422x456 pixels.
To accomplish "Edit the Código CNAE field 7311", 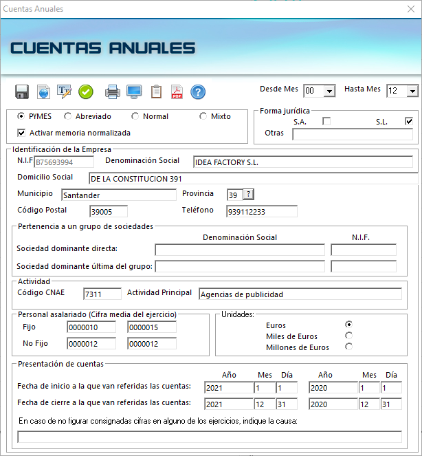I will [102, 294].
